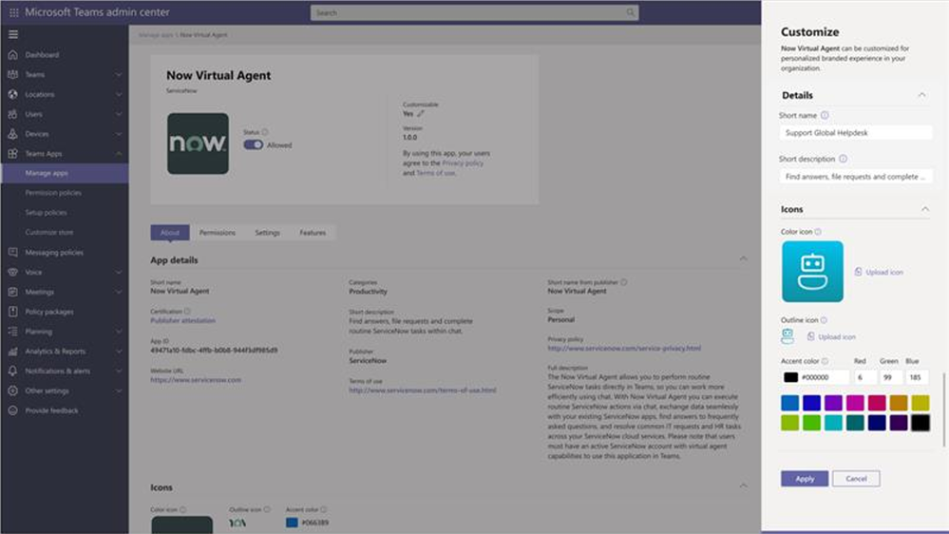Click the Locations globe icon
The image size is (949, 534).
pyautogui.click(x=12, y=94)
